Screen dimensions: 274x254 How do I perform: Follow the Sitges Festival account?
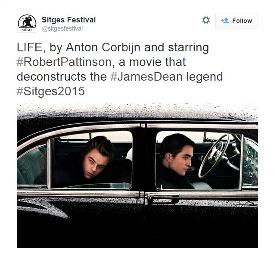tap(237, 21)
